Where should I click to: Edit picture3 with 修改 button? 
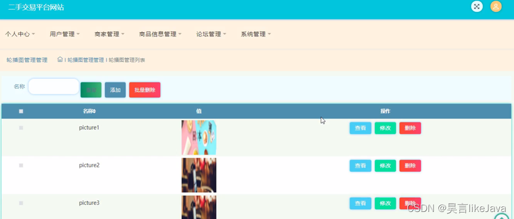[x=385, y=203]
